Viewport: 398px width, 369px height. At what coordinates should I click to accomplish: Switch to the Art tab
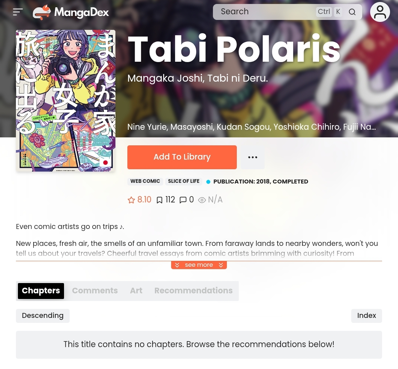click(x=136, y=291)
